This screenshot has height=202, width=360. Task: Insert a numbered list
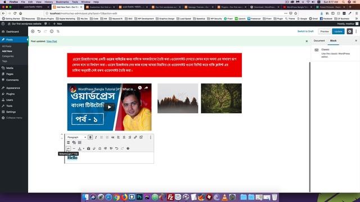click(107, 137)
